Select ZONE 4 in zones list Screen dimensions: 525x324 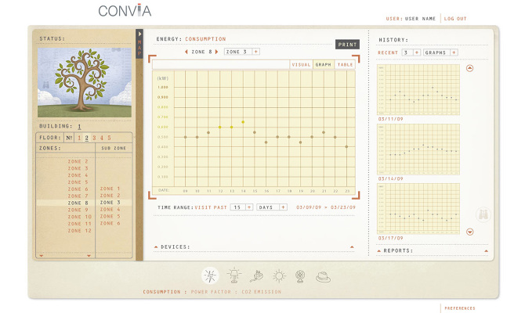(x=78, y=175)
